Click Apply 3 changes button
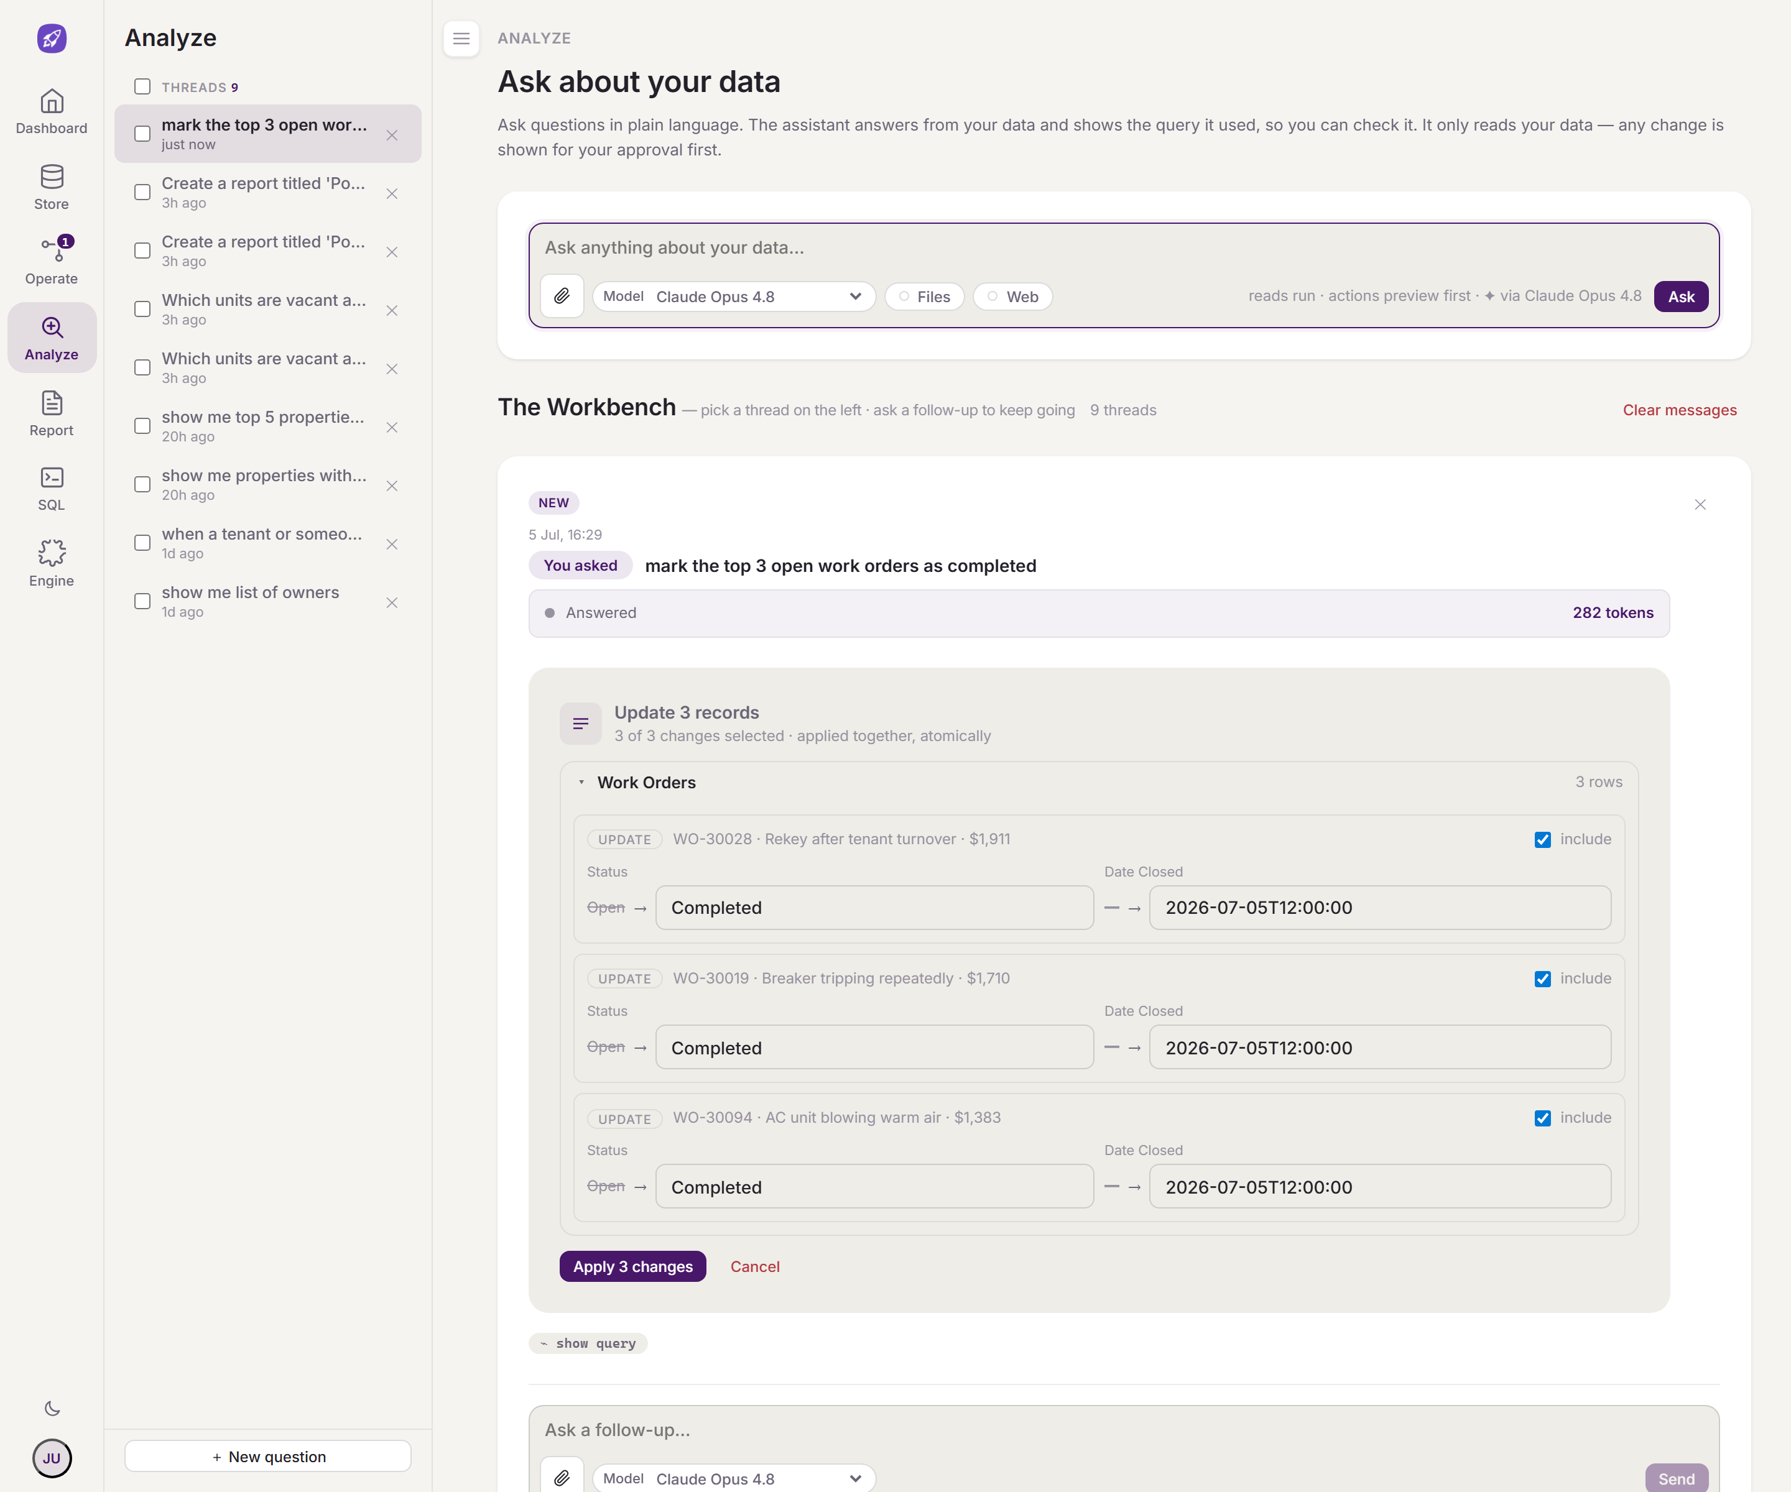The height and width of the screenshot is (1492, 1791). [x=633, y=1266]
